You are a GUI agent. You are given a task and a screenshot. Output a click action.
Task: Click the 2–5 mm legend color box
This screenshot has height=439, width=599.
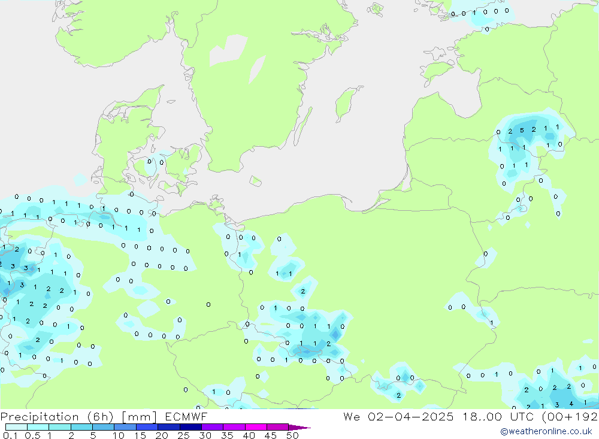click(81, 427)
